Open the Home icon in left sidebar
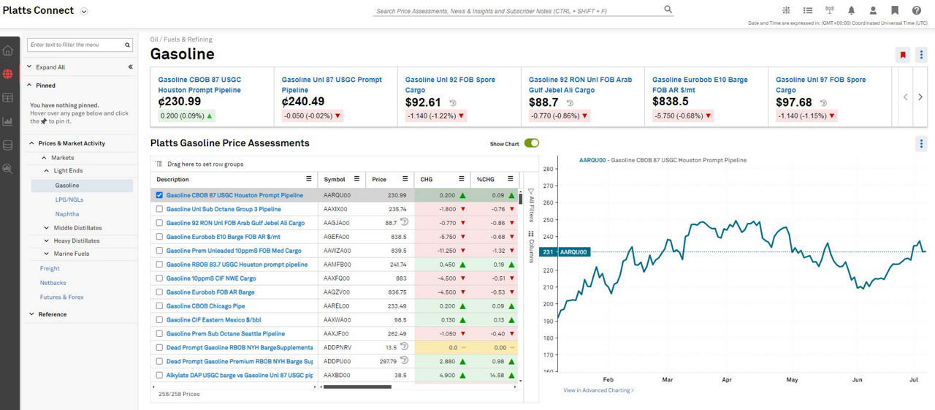 (8, 50)
